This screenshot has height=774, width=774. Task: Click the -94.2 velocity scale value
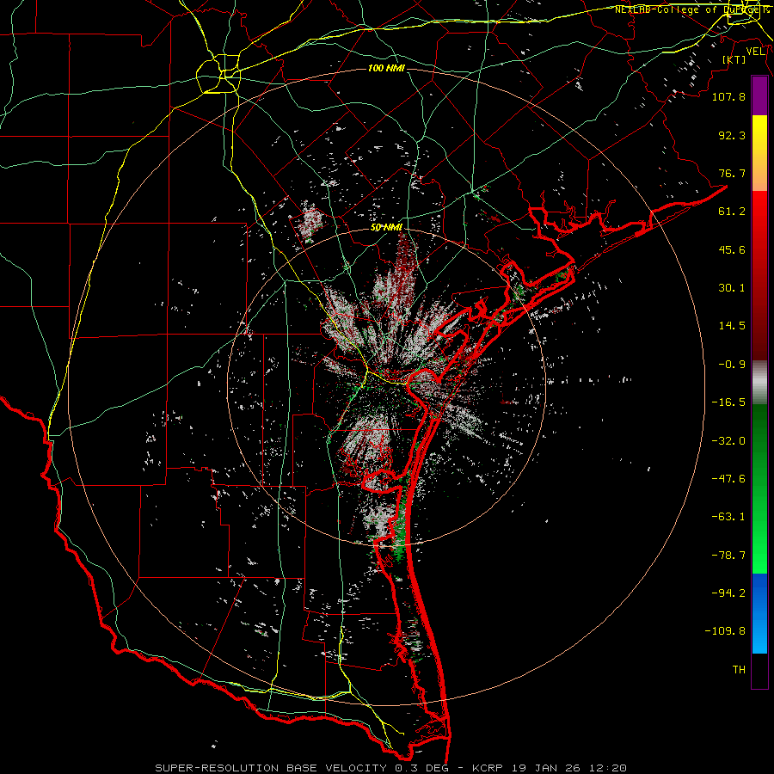(728, 593)
